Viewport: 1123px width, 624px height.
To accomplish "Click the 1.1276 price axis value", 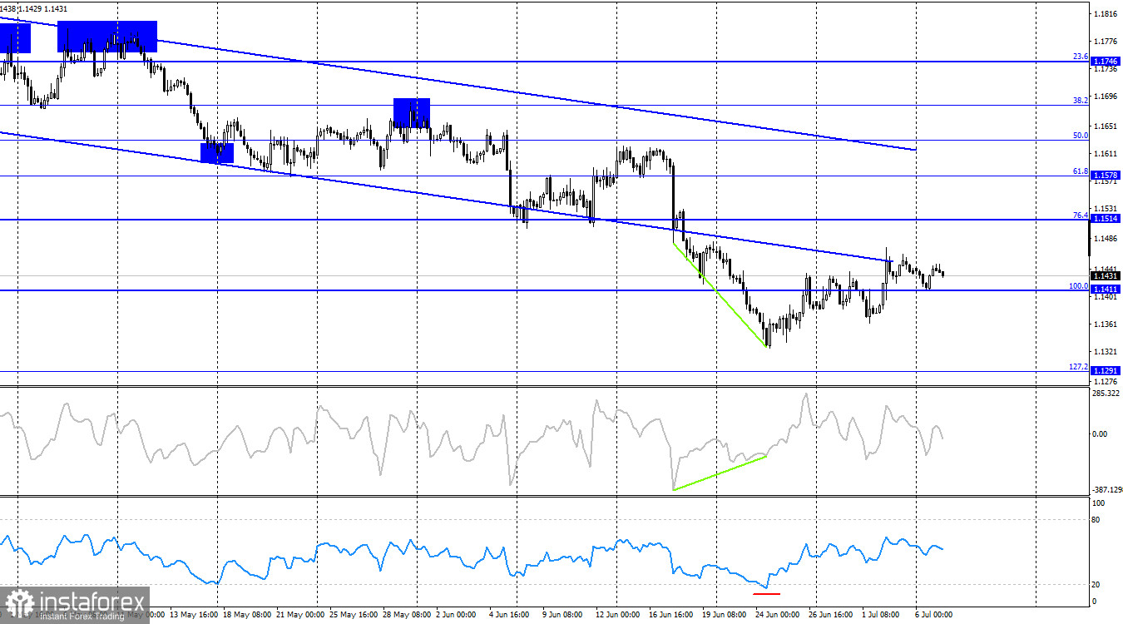I will click(x=1107, y=382).
